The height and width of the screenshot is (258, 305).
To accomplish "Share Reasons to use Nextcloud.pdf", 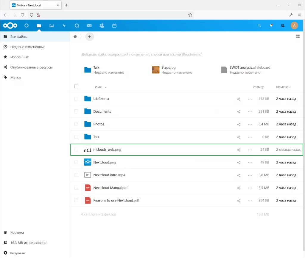I will pos(239,201).
